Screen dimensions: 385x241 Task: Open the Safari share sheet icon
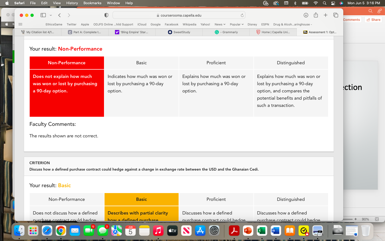(x=316, y=15)
